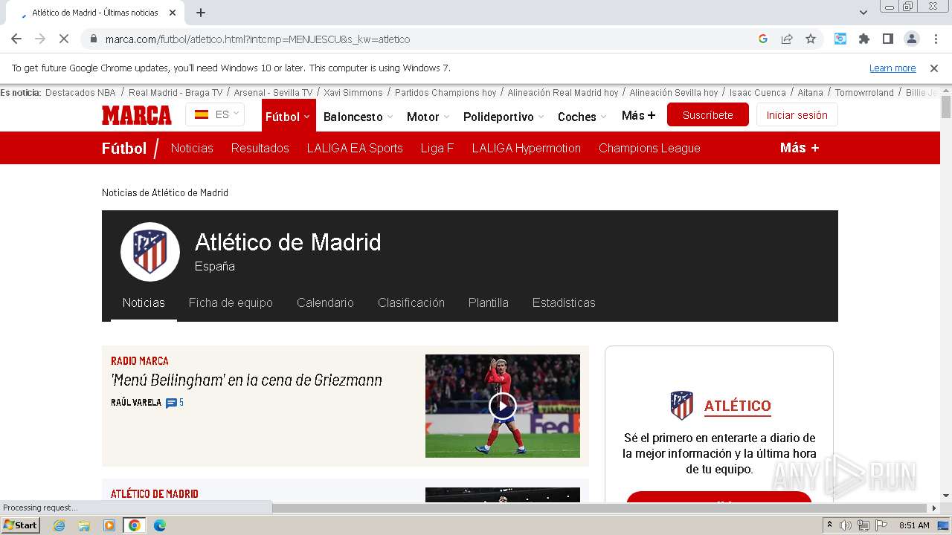Open the Plantilla tab
This screenshot has width=952, height=535.
(x=489, y=302)
